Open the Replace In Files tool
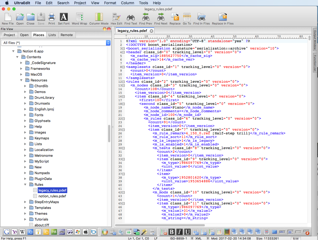This screenshot has width=318, height=240. tap(223, 18)
